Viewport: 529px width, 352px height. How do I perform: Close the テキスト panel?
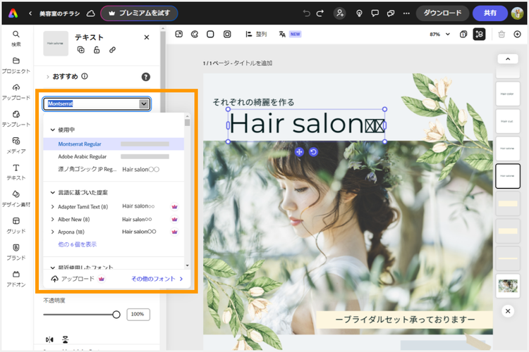click(147, 37)
